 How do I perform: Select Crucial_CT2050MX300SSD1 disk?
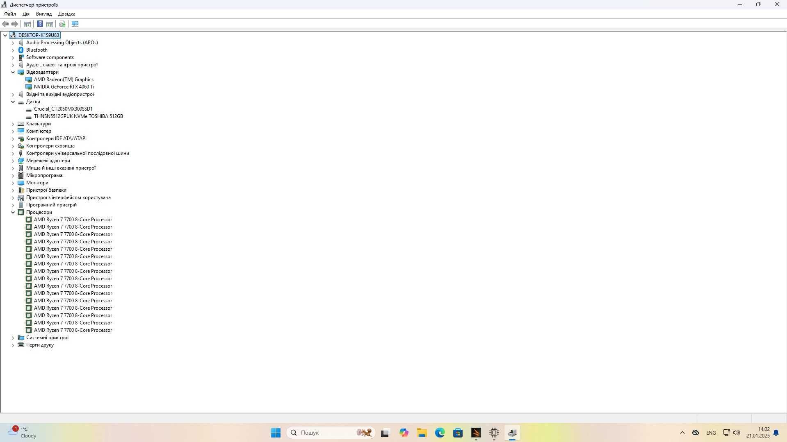[63, 109]
